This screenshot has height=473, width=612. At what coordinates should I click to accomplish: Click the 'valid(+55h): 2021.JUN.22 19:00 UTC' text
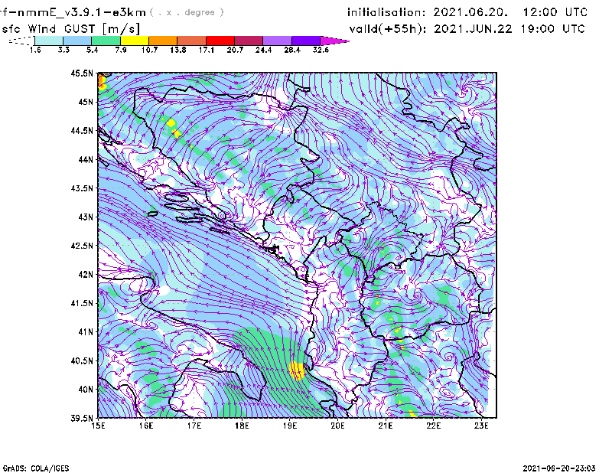pyautogui.click(x=467, y=29)
